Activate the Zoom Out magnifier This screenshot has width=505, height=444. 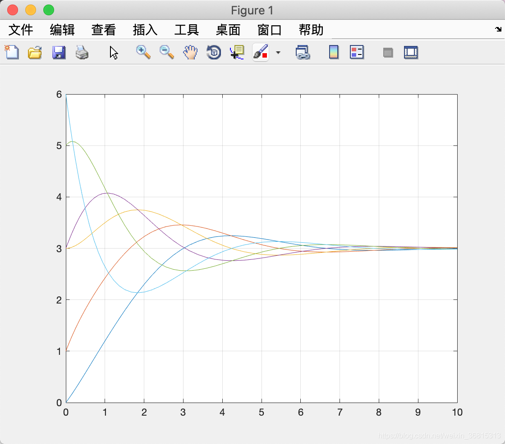[x=167, y=52]
